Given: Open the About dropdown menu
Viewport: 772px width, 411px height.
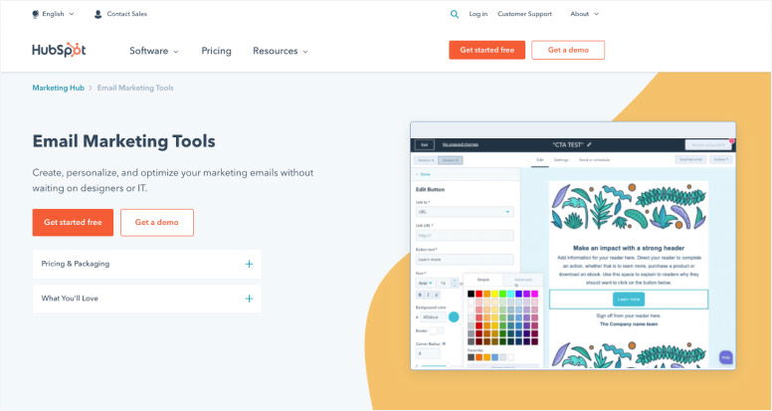Looking at the screenshot, I should tap(584, 14).
